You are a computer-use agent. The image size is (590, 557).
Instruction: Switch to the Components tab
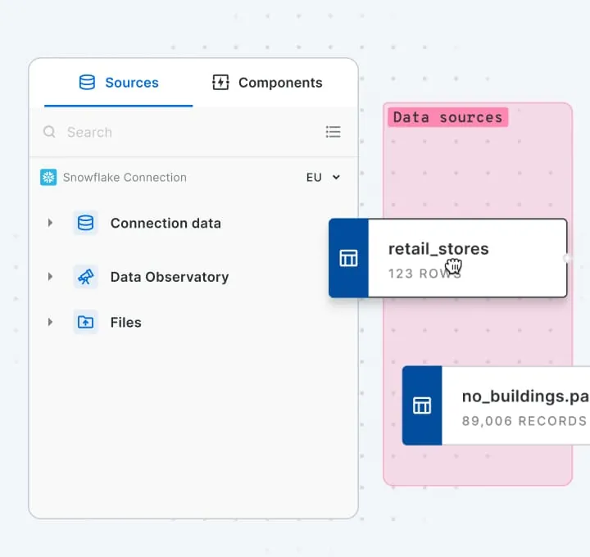pyautogui.click(x=267, y=83)
